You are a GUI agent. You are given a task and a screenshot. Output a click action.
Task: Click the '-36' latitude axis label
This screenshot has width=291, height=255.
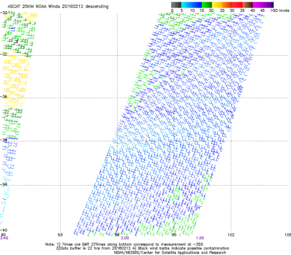(x=4, y=140)
